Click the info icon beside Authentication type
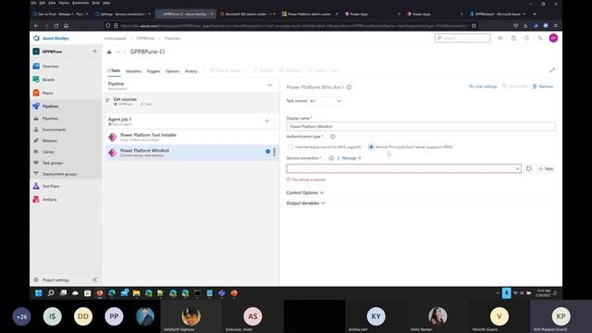592x333 pixels. point(333,136)
